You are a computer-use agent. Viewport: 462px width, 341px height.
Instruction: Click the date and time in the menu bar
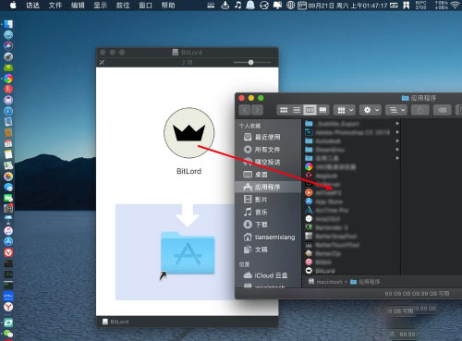347,6
